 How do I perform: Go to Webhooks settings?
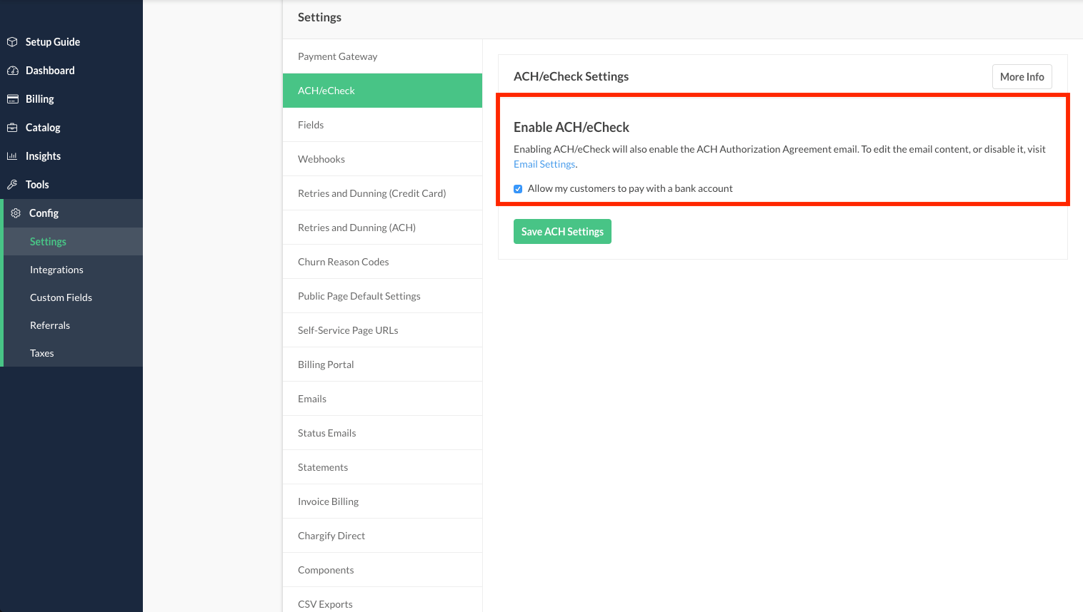click(321, 159)
